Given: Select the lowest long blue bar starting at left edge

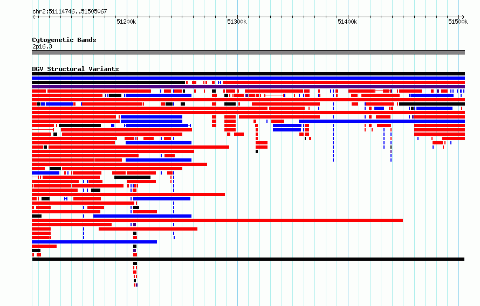Looking at the screenshot, I should [x=94, y=242].
